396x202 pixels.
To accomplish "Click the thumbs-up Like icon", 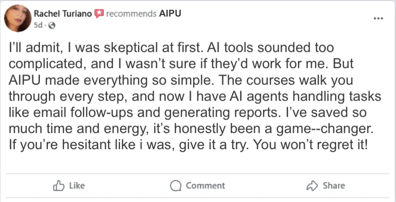I will (59, 185).
